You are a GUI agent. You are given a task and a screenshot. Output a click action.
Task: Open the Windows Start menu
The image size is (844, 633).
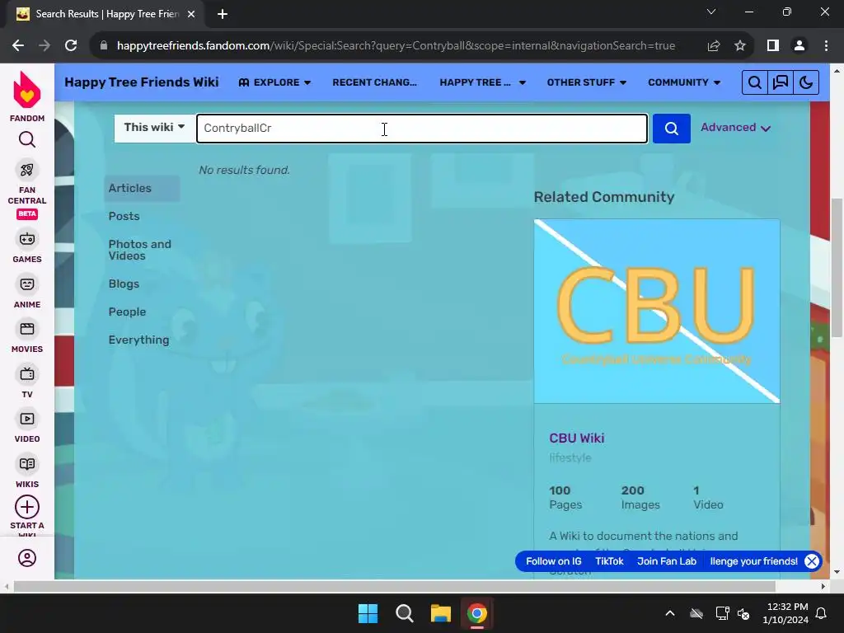[x=368, y=613]
